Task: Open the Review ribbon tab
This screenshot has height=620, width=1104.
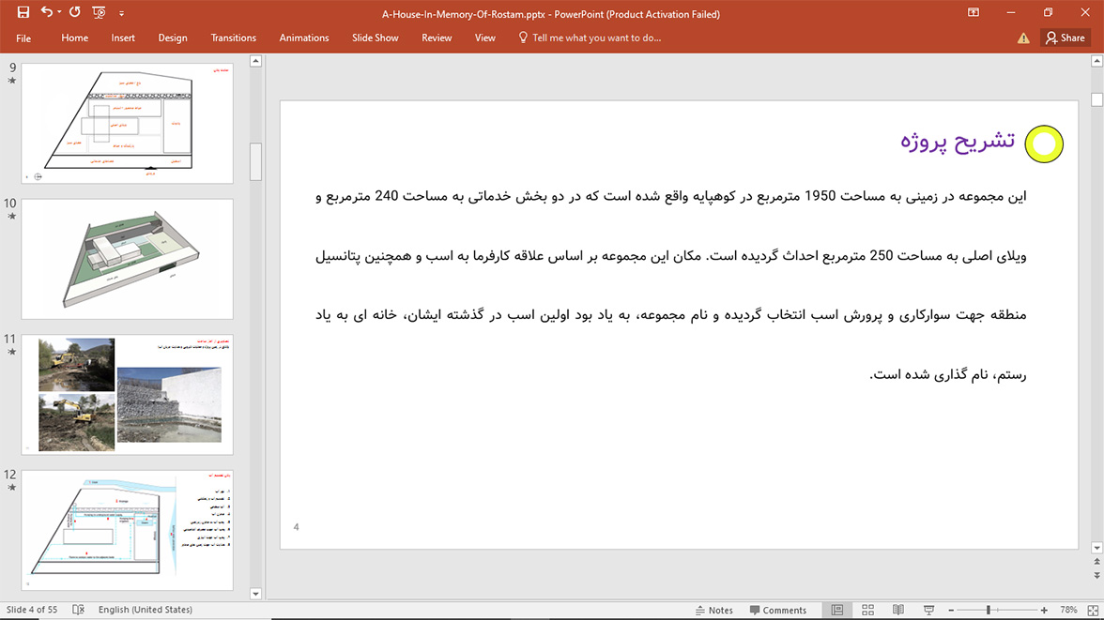Action: (437, 38)
